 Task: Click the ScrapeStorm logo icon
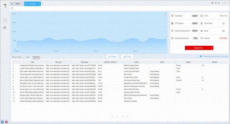point(5,6)
